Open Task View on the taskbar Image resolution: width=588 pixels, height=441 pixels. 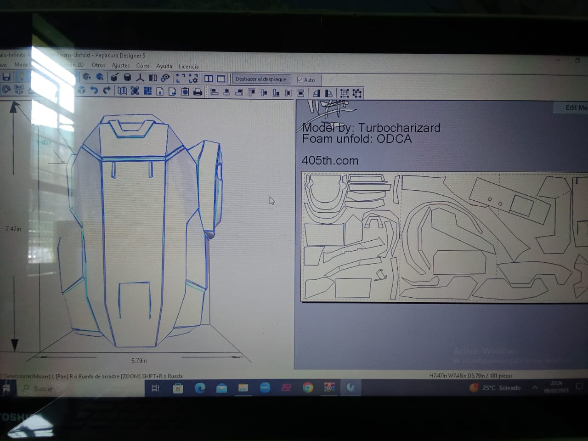[x=155, y=388]
